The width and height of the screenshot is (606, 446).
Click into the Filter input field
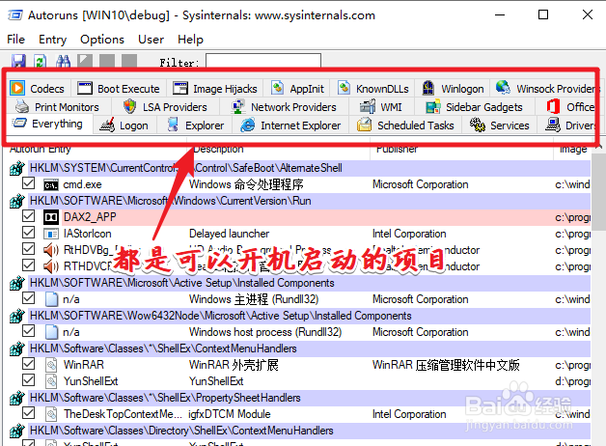pyautogui.click(x=263, y=61)
